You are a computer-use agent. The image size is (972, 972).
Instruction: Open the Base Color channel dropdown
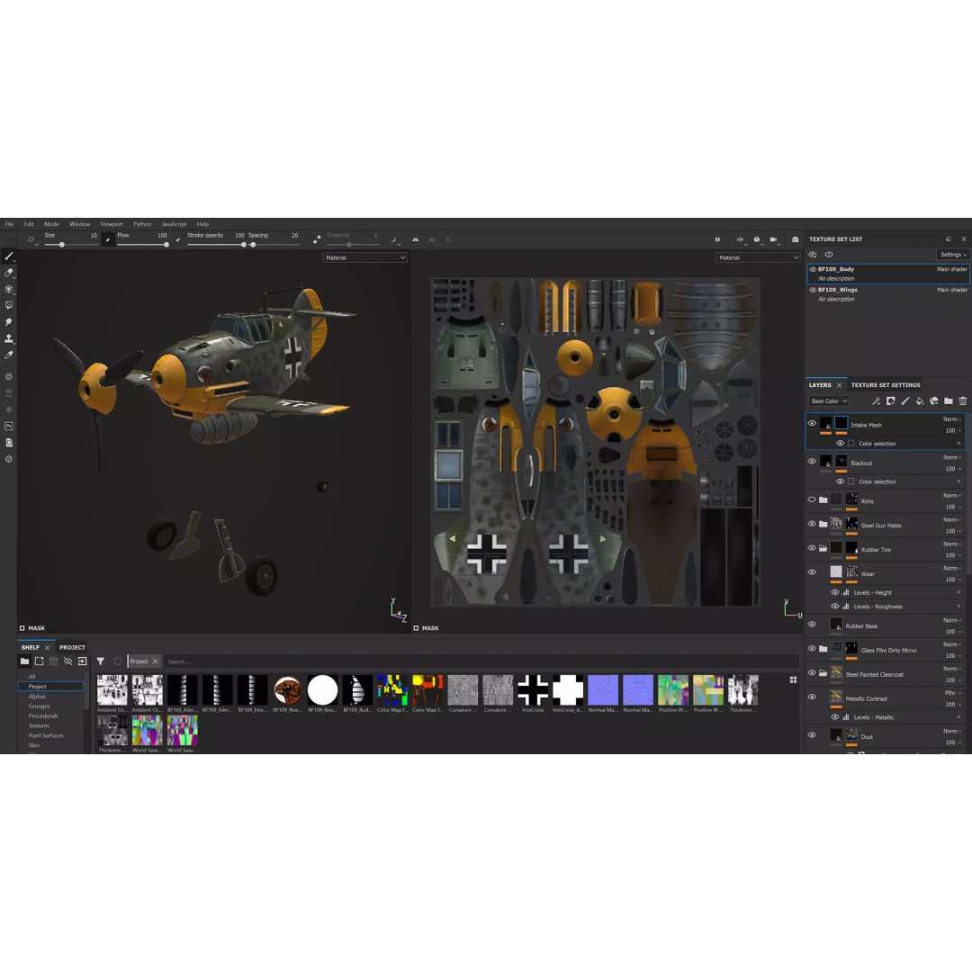pos(829,401)
